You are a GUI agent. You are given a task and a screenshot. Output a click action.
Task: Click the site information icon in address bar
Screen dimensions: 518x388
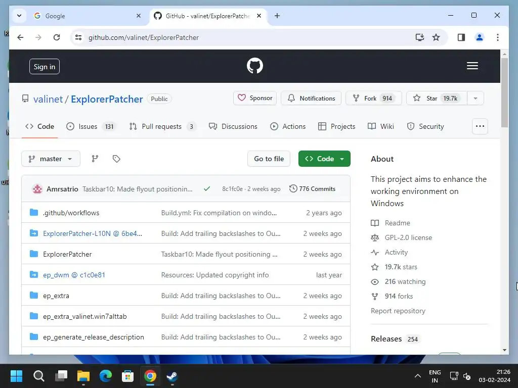[x=78, y=37]
